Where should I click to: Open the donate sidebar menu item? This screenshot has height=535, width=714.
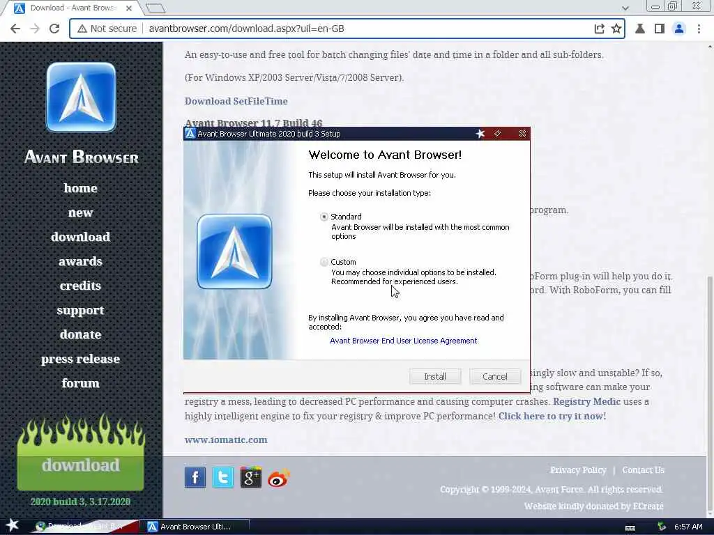pyautogui.click(x=81, y=334)
